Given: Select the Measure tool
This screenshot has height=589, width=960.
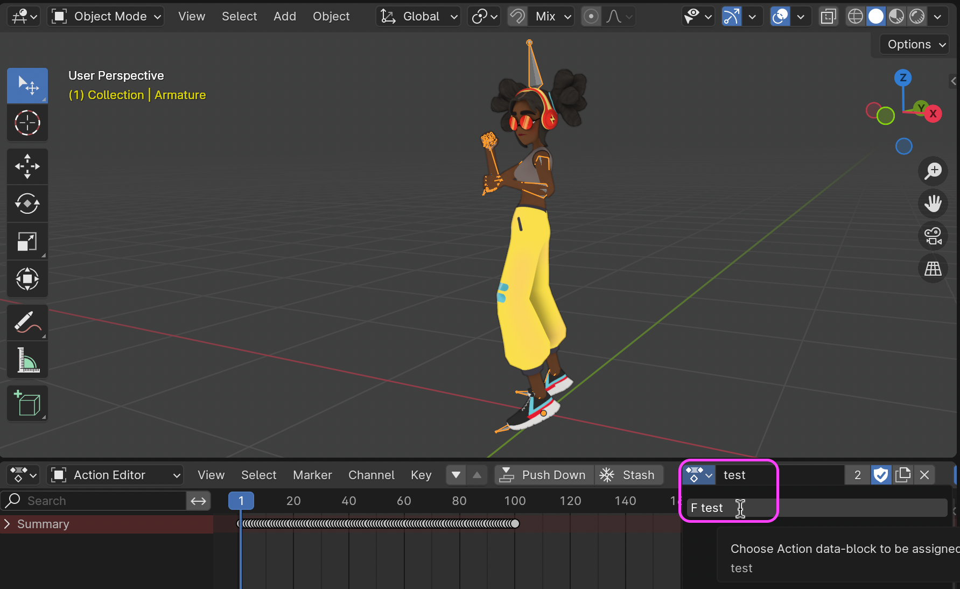Looking at the screenshot, I should pos(27,360).
